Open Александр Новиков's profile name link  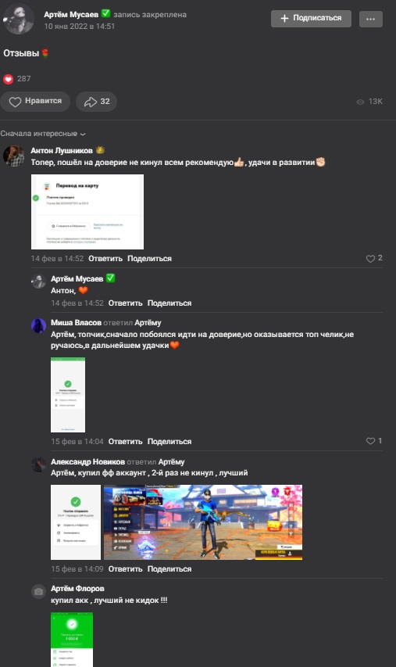tap(88, 461)
